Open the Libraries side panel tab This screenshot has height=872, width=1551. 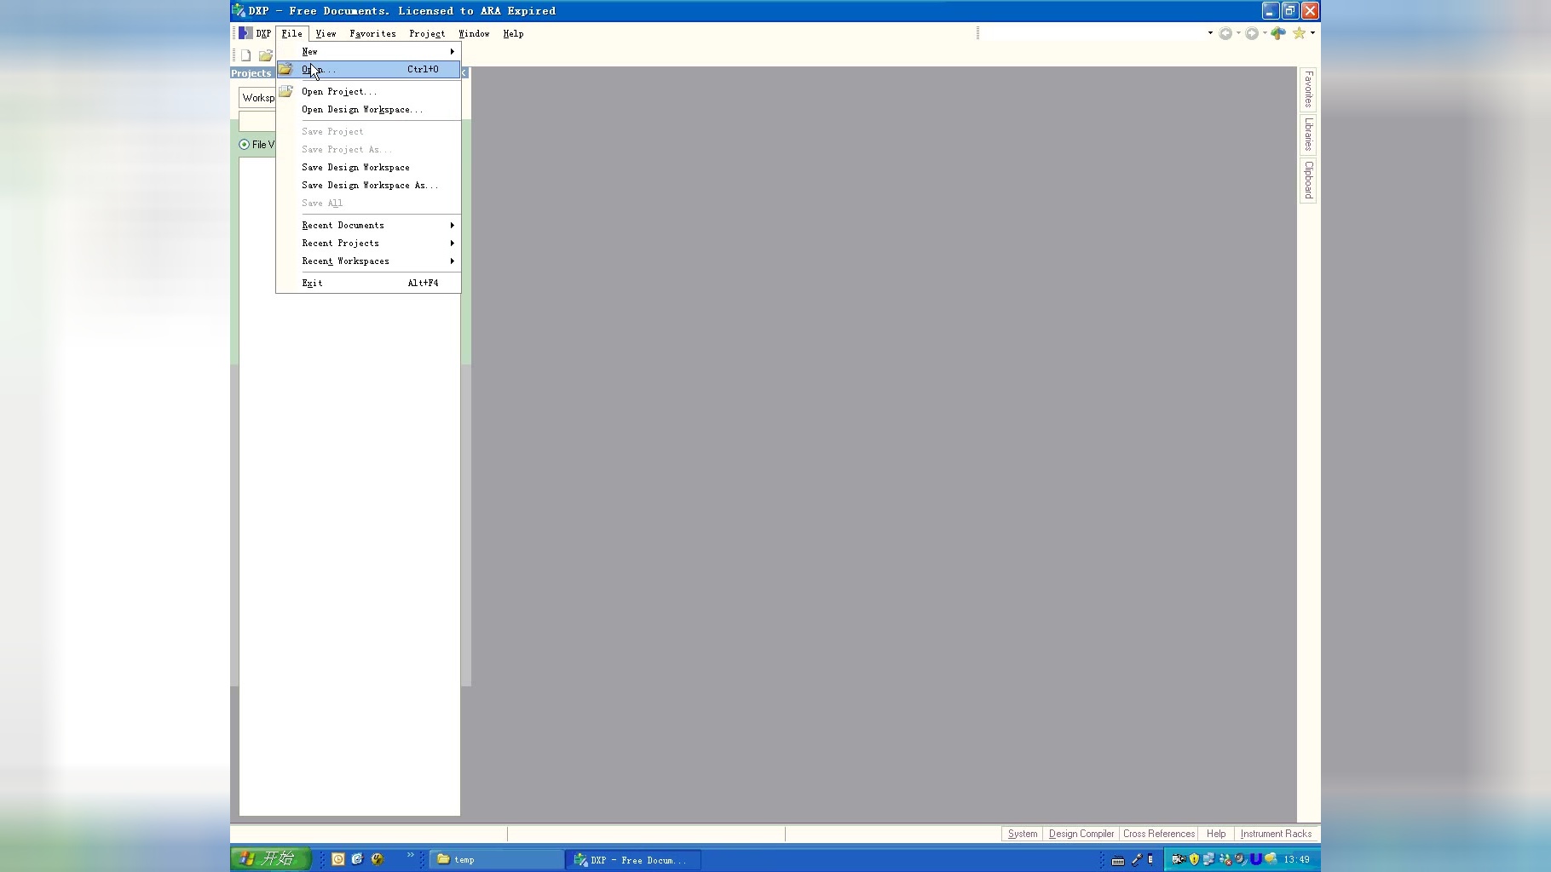pyautogui.click(x=1308, y=134)
